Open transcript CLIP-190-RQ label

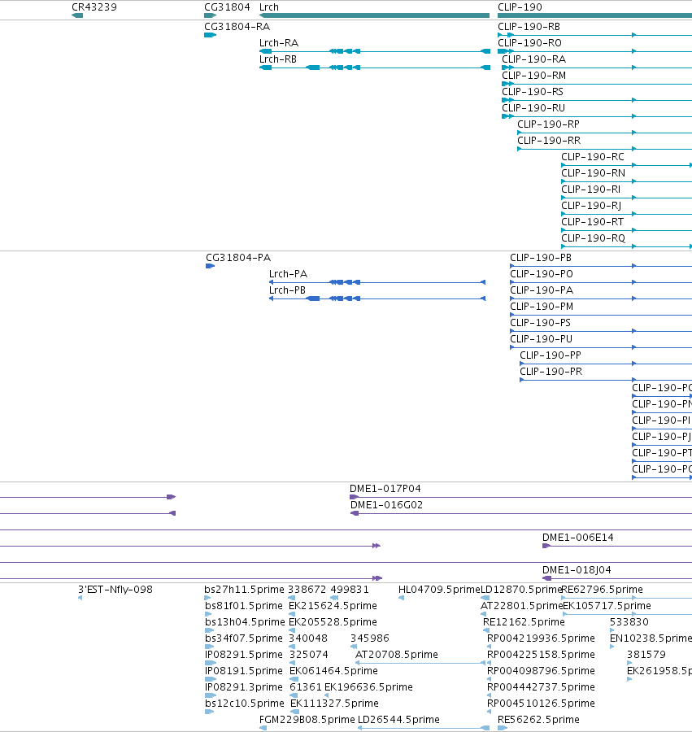point(593,239)
